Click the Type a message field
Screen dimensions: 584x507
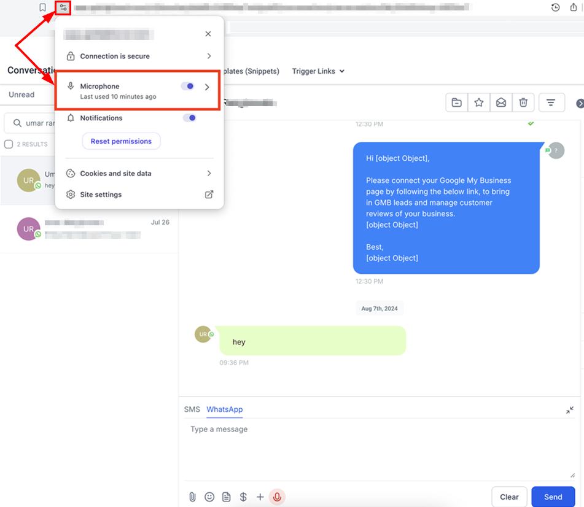tap(379, 451)
